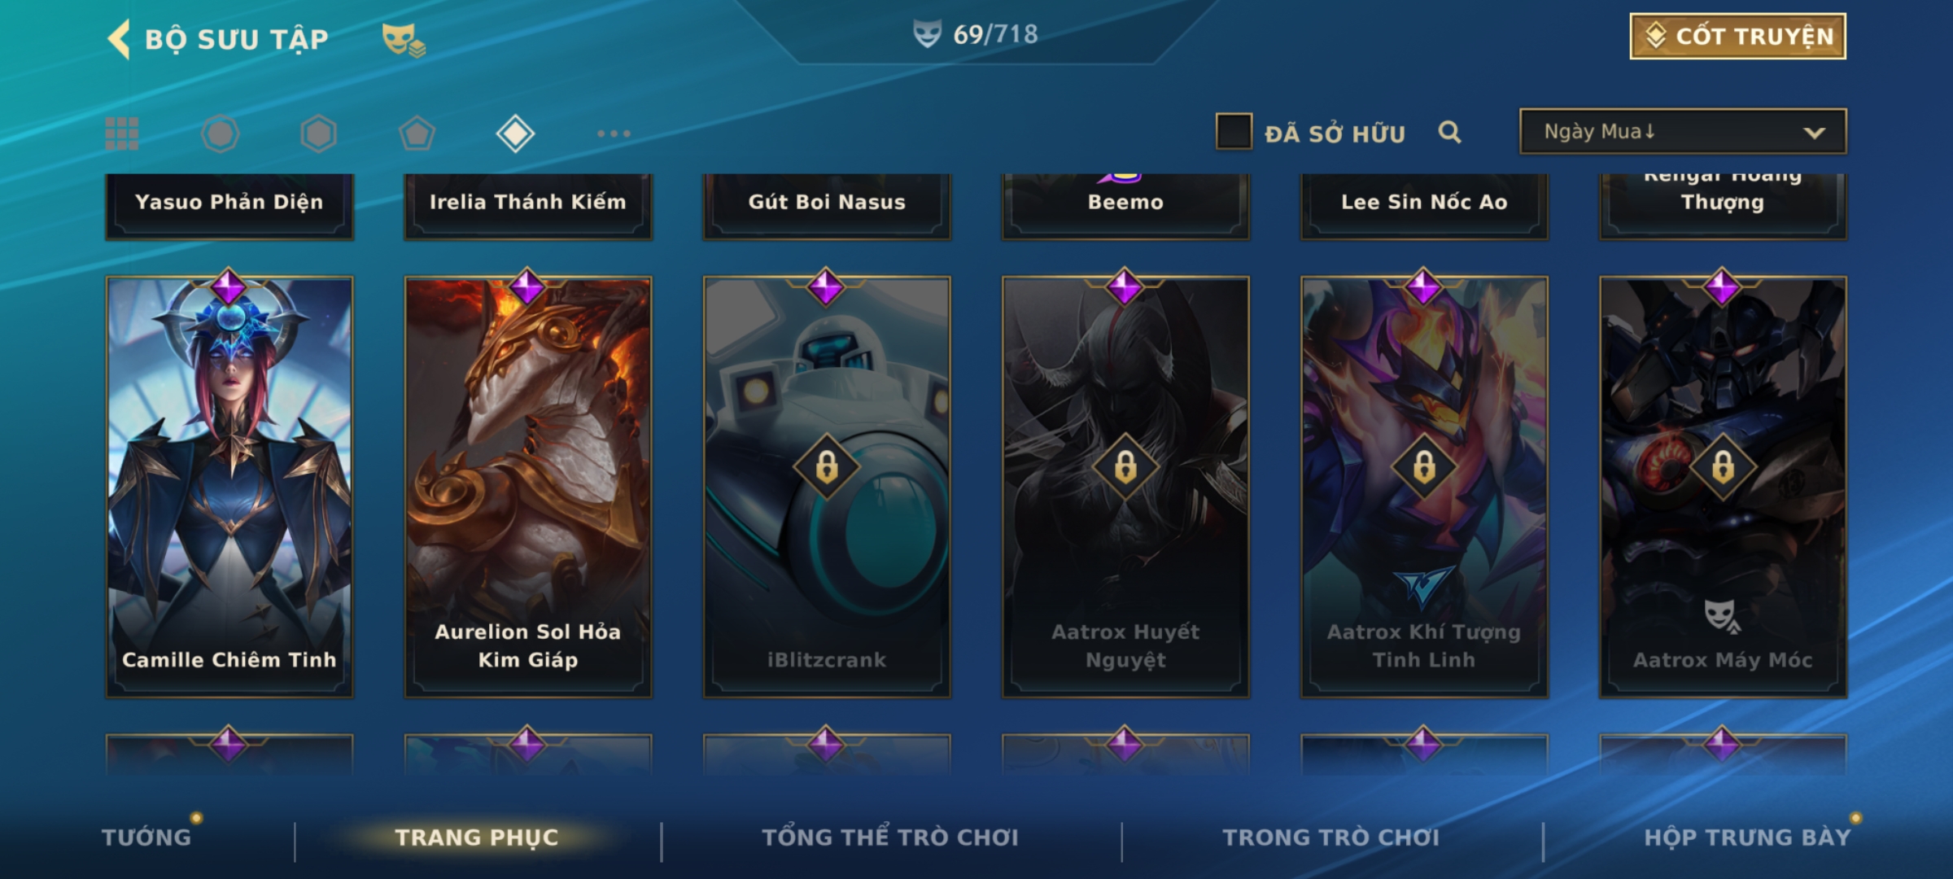1953x879 pixels.
Task: Switch to Tổng Thể Trò Chơi tab
Action: [890, 837]
